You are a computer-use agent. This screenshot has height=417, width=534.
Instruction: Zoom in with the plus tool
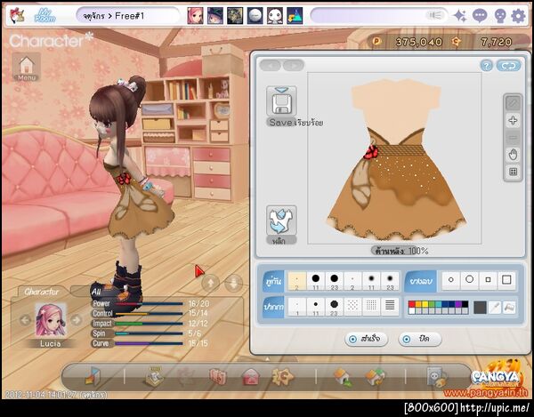[x=513, y=120]
